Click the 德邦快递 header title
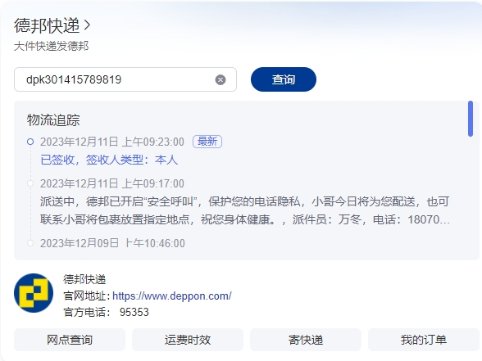The height and width of the screenshot is (361, 482). click(47, 25)
